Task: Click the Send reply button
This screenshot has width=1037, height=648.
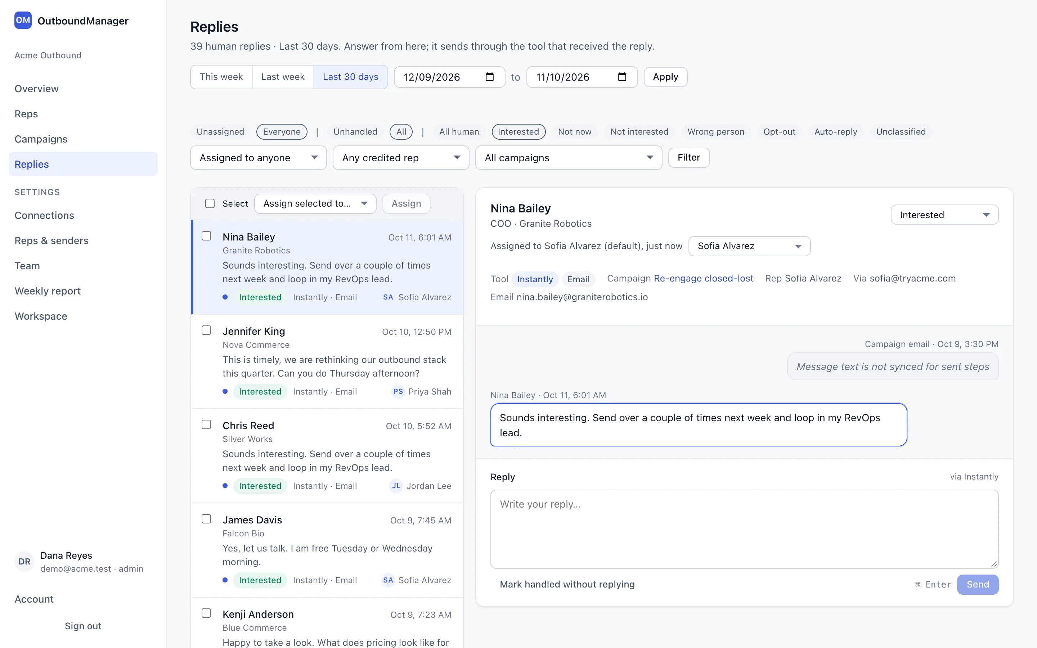Action: [978, 584]
